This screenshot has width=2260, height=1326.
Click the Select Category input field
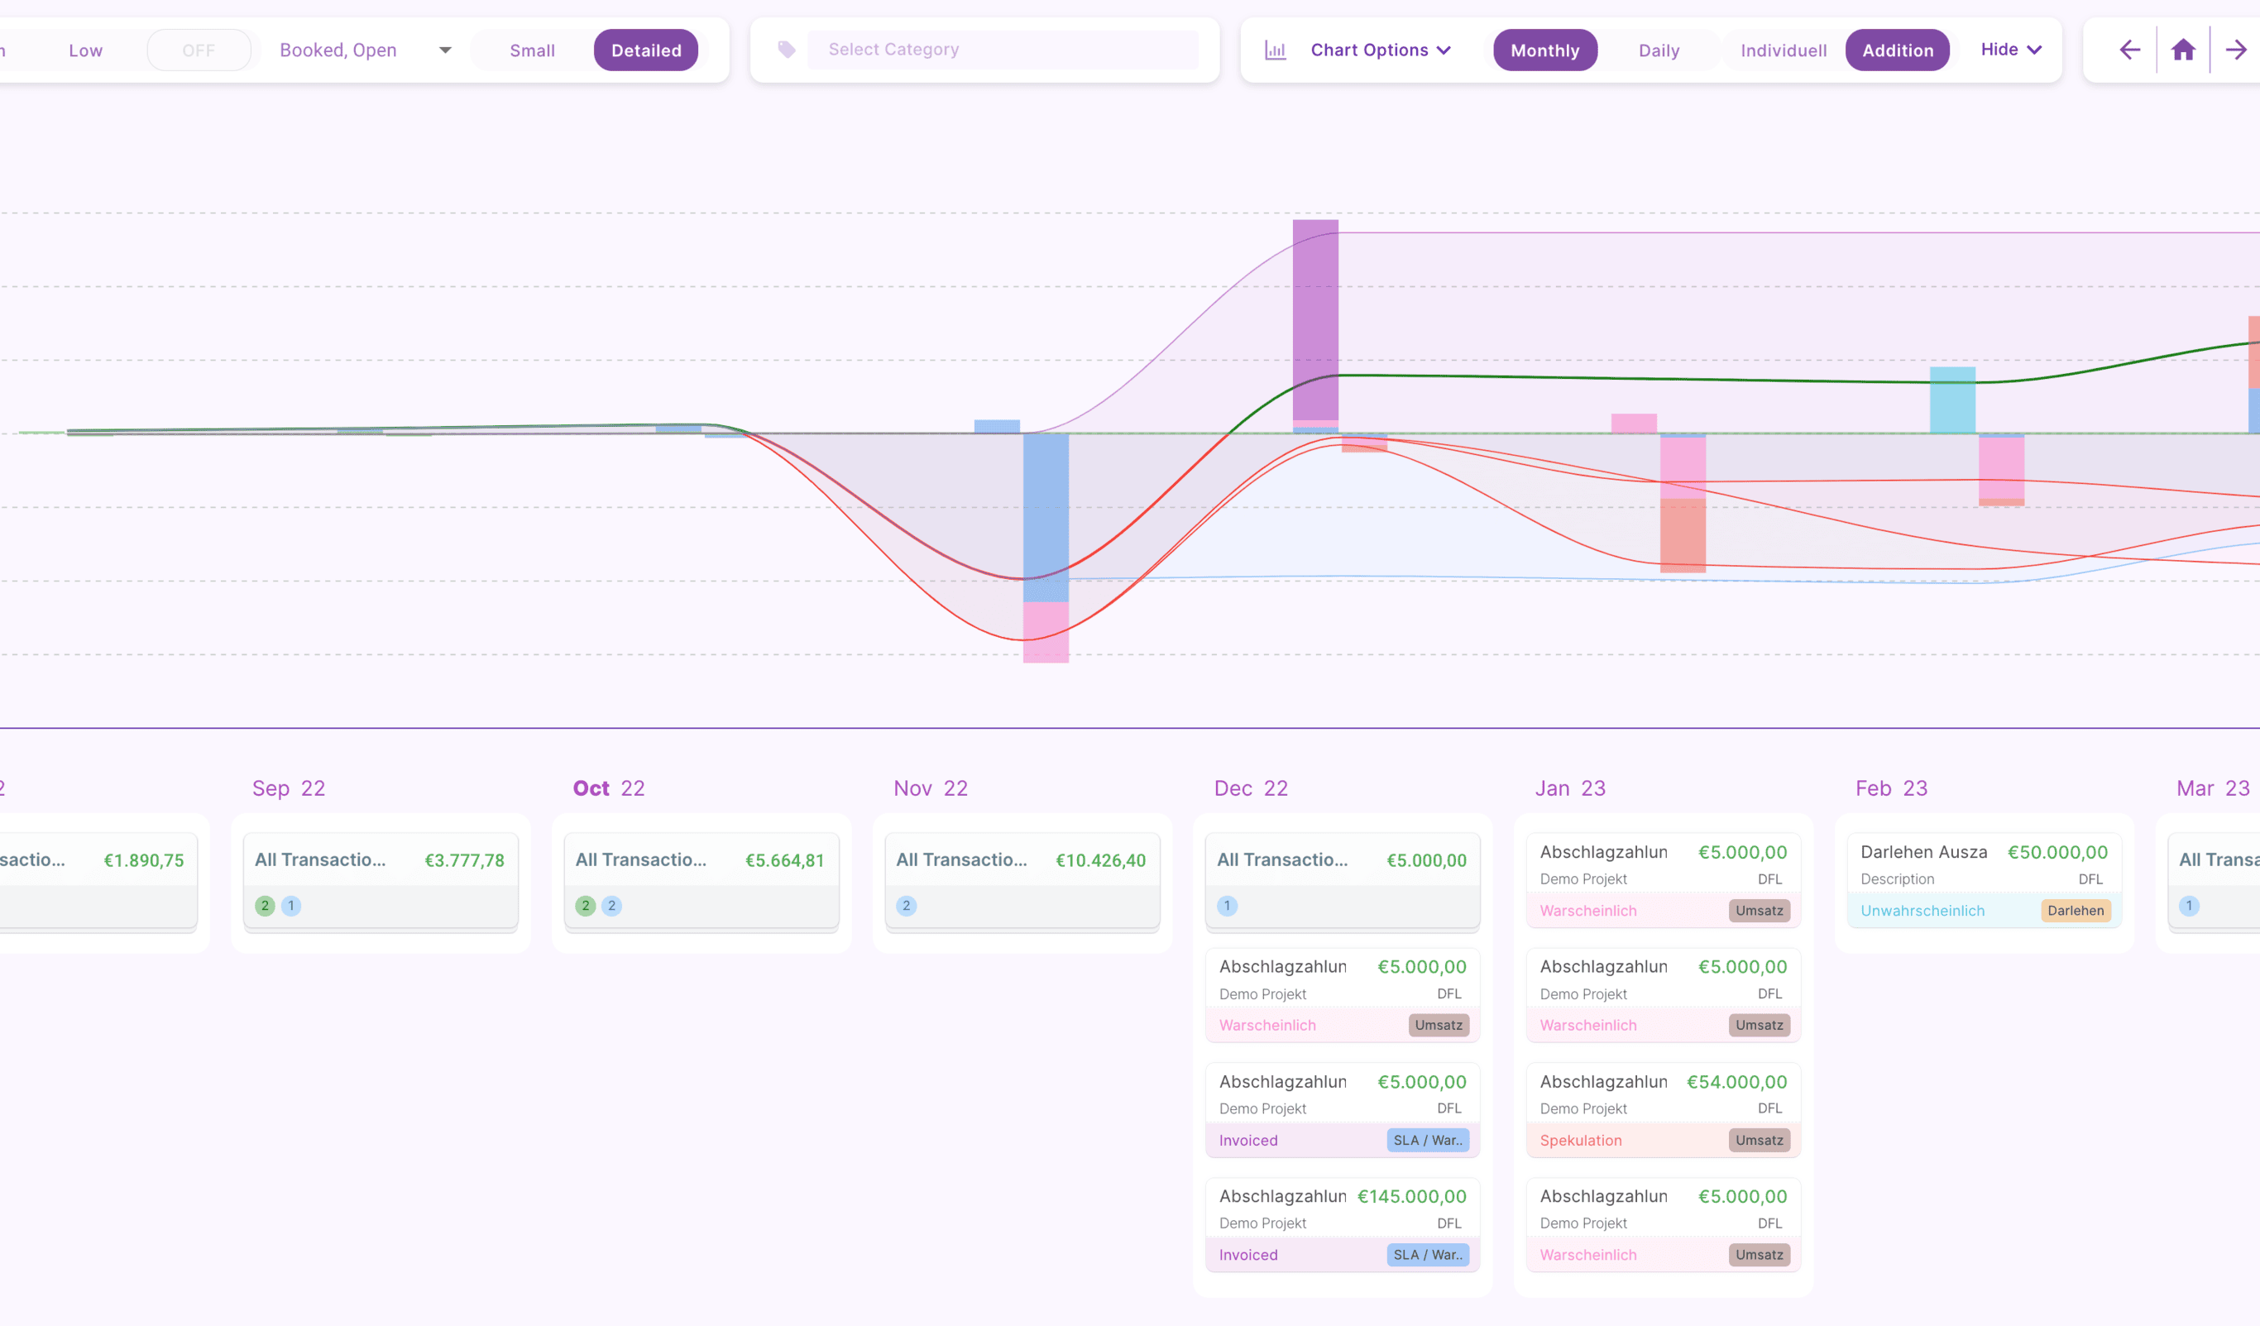[x=1002, y=50]
